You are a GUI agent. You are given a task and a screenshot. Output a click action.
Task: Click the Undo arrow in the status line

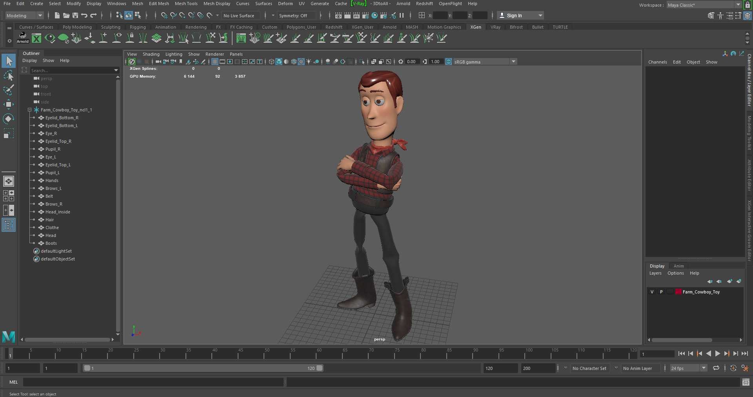click(84, 15)
